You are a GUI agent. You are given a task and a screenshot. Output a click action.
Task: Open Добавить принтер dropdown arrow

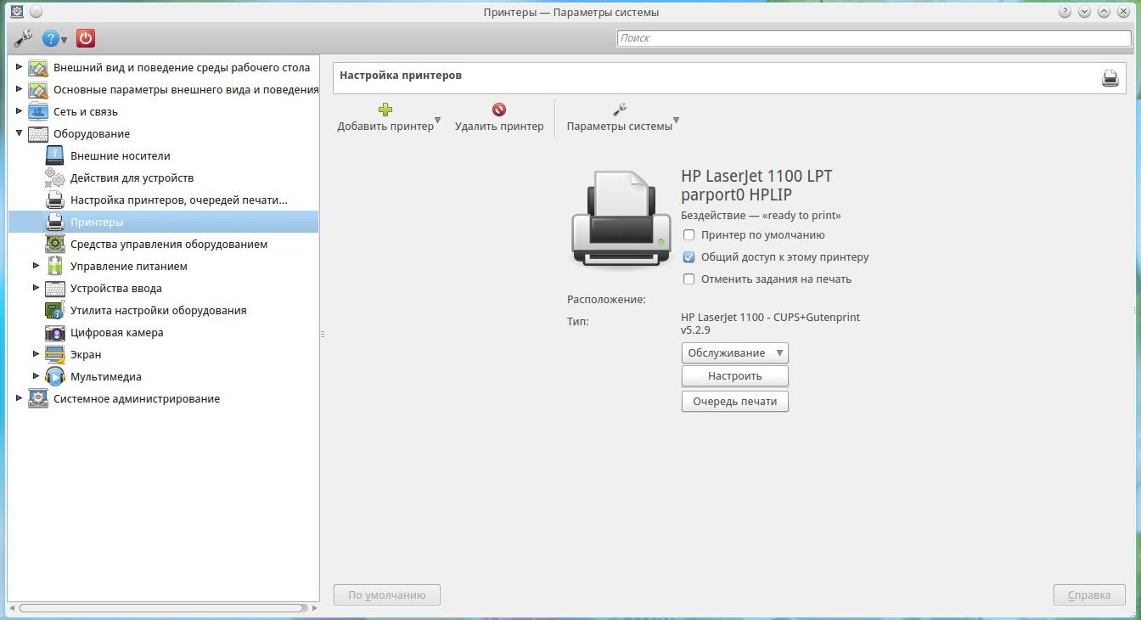tap(438, 121)
